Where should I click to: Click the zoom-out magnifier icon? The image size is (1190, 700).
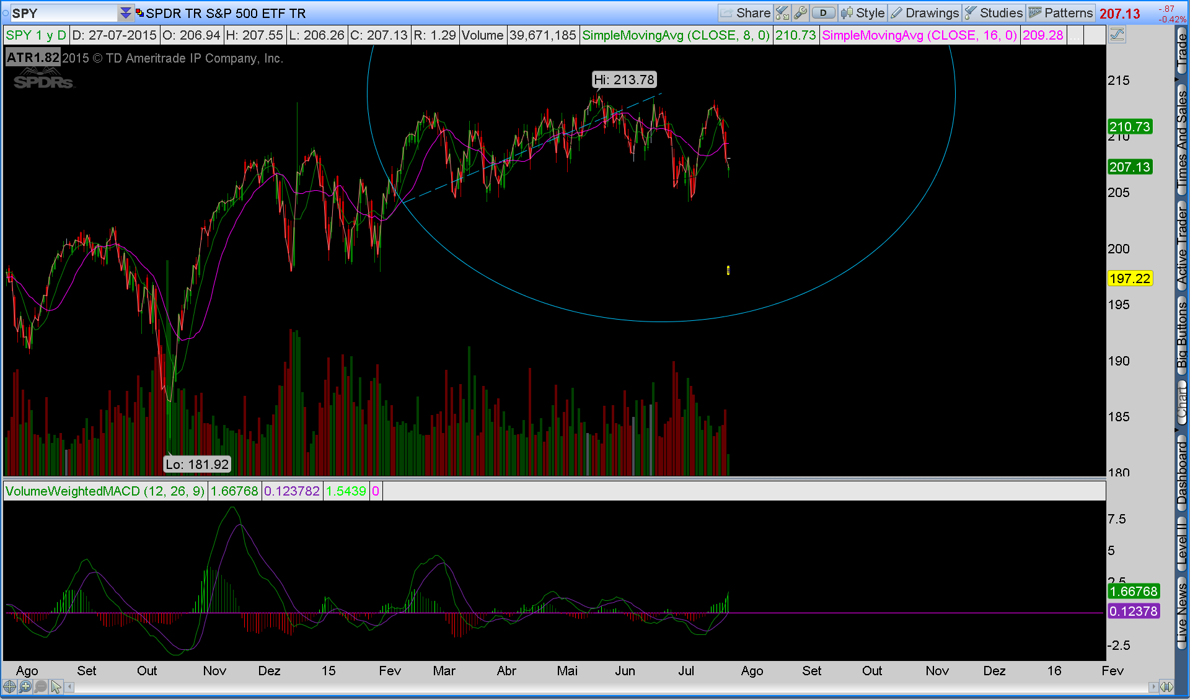[x=40, y=686]
